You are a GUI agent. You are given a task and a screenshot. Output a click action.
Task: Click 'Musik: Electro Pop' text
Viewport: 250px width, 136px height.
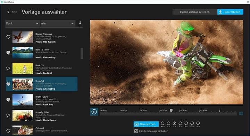(x=45, y=57)
